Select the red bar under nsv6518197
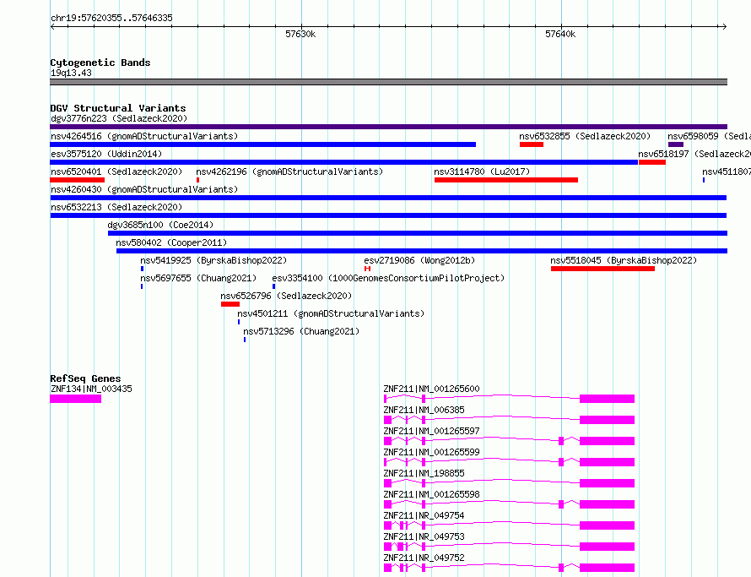Image resolution: width=751 pixels, height=577 pixels. [652, 162]
